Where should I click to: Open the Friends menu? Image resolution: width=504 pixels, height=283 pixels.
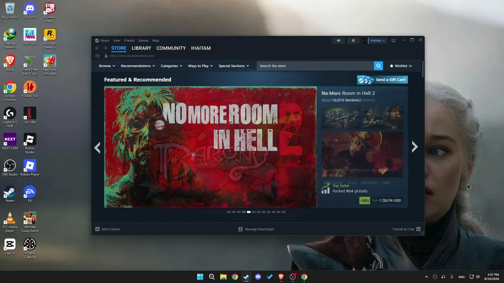[x=129, y=40]
